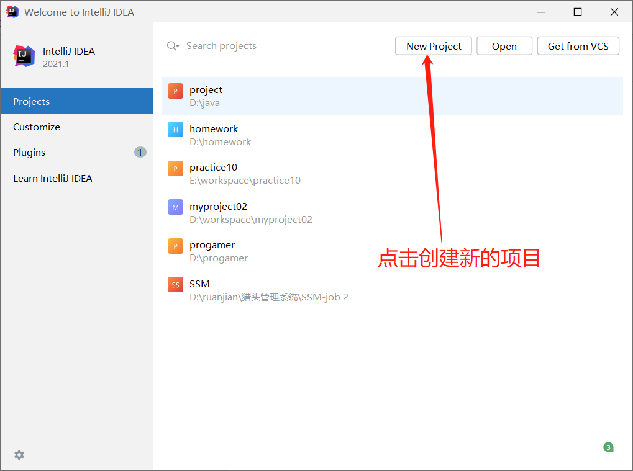
Task: Open the green notifications badge
Action: point(608,447)
